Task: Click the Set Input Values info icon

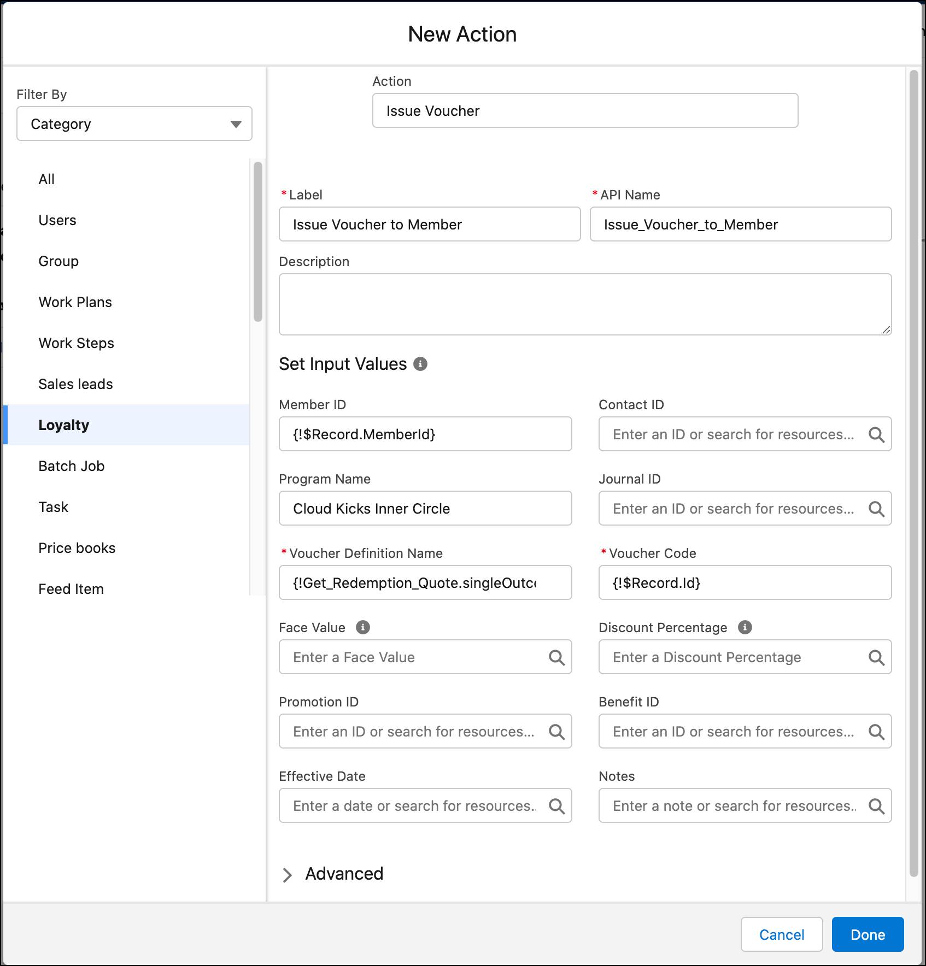Action: [x=420, y=364]
